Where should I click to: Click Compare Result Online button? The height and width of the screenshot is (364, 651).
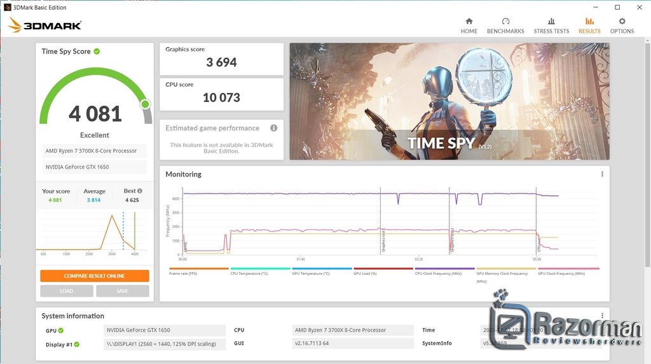point(95,276)
